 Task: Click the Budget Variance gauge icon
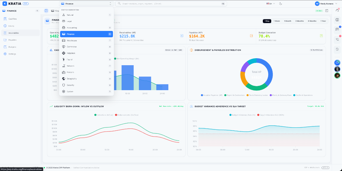pos(191,106)
